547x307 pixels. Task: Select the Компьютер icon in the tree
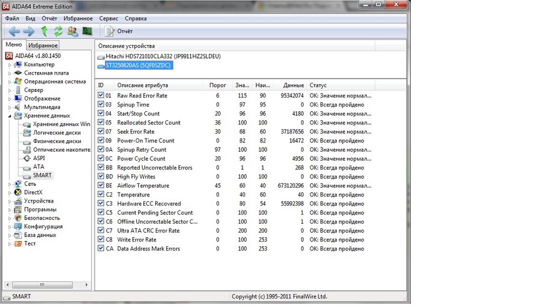click(18, 64)
